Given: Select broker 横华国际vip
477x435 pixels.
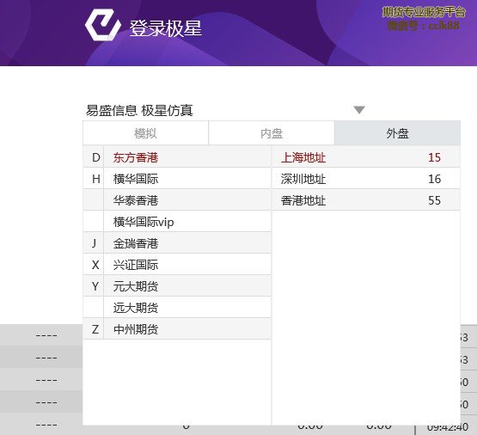Looking at the screenshot, I should [x=187, y=222].
